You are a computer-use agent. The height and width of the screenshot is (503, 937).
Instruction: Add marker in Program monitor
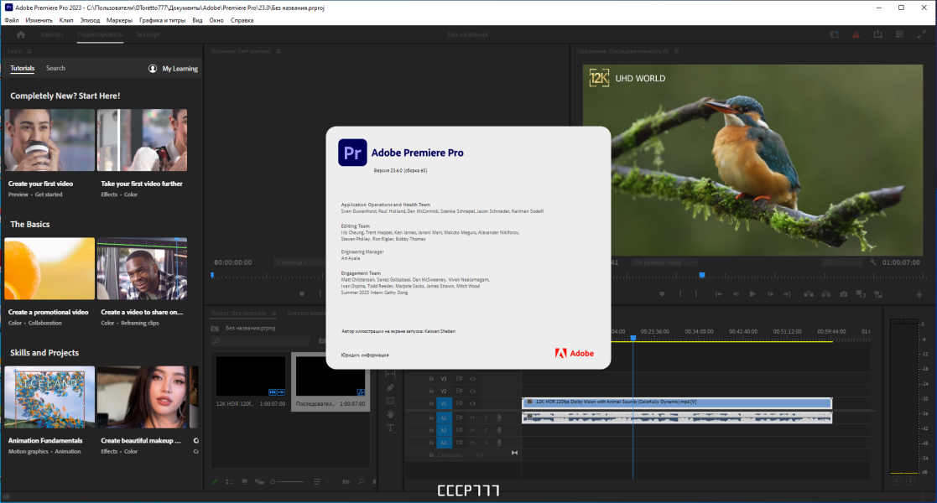point(662,294)
